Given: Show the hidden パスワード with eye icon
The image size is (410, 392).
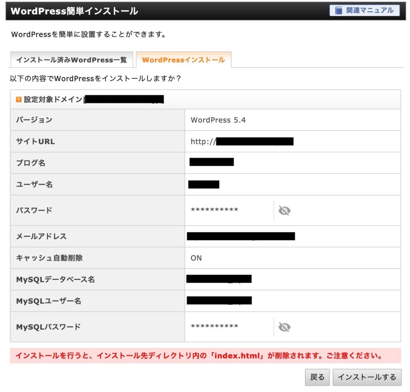Looking at the screenshot, I should (284, 210).
